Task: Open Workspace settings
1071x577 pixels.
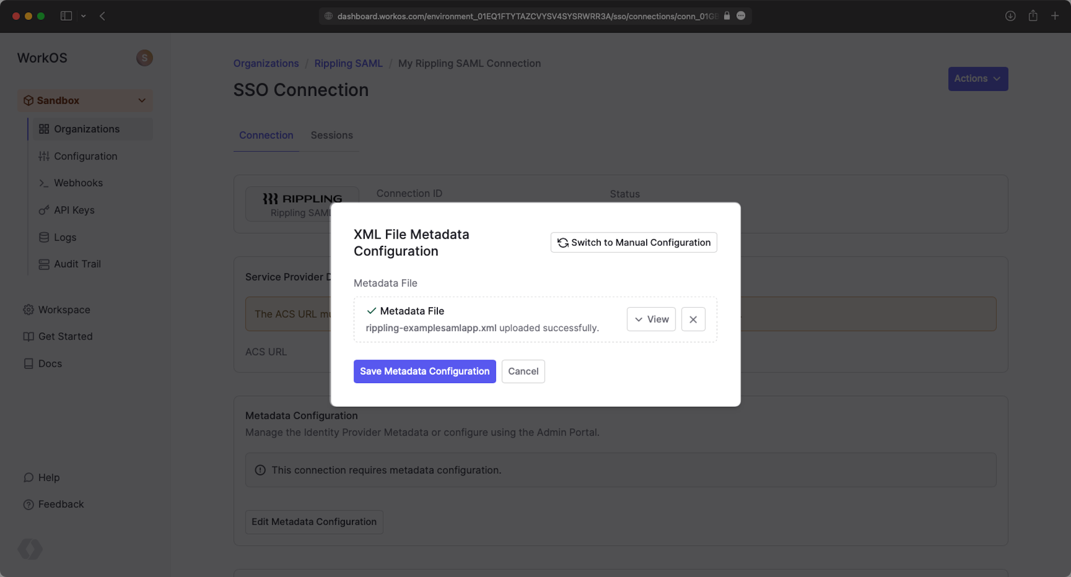Action: click(64, 310)
